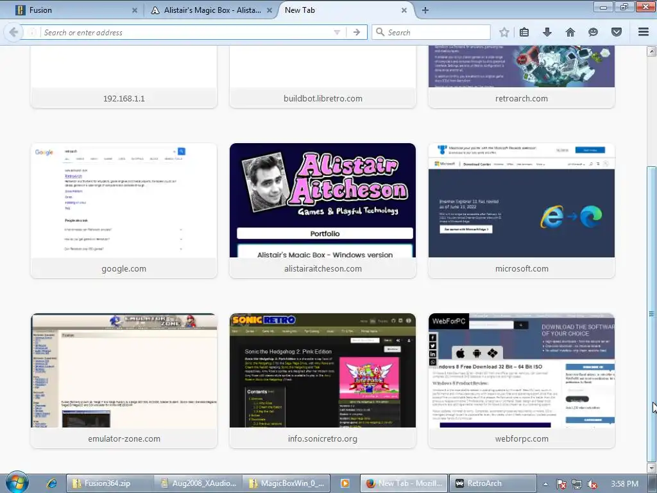Show bookmarks list icon in the toolbar
657x493 pixels.
coord(524,32)
